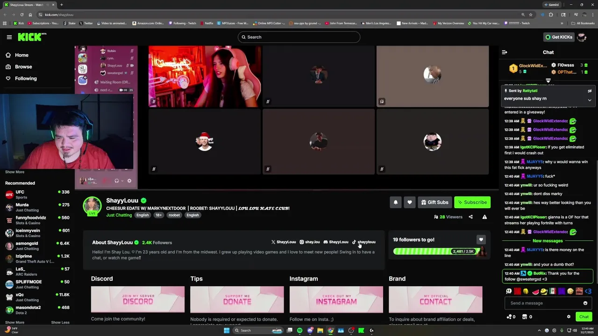This screenshot has height=336, width=598.
Task: Select the 18+ tag
Action: point(158,215)
